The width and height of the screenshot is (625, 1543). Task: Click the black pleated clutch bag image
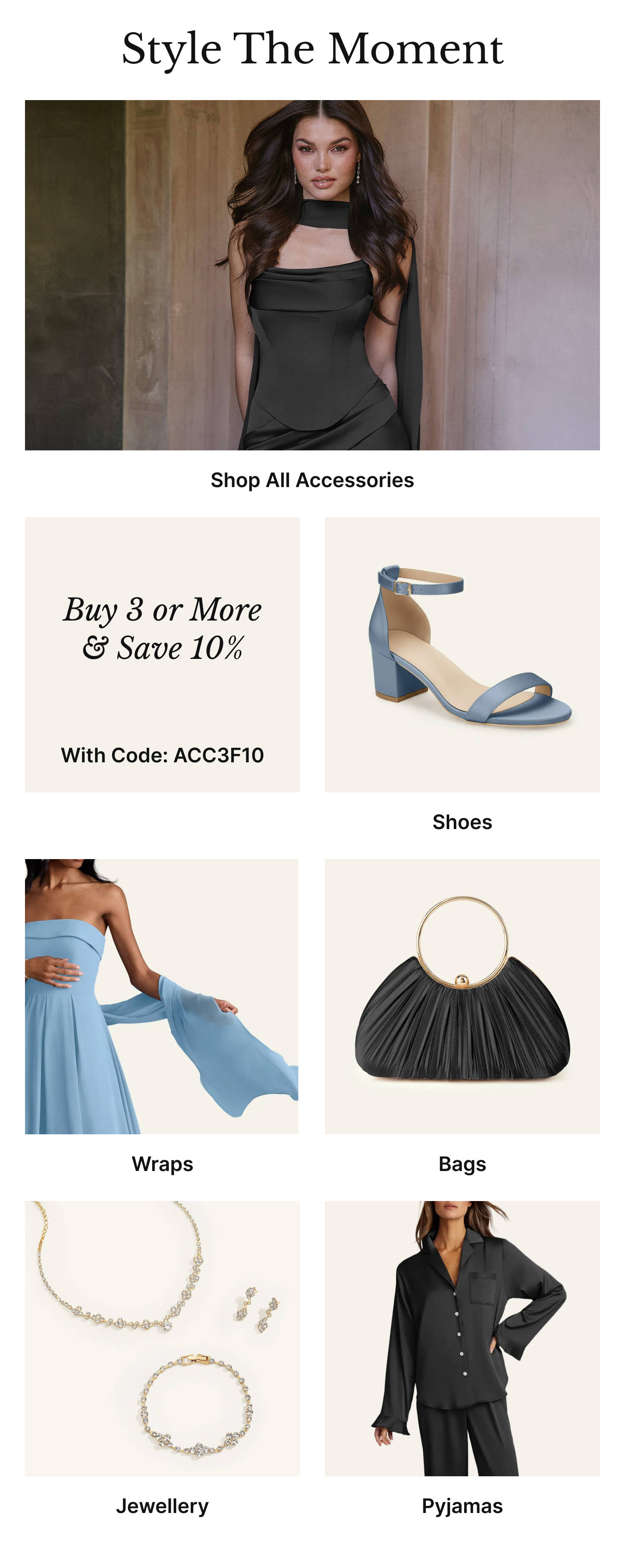tap(462, 996)
